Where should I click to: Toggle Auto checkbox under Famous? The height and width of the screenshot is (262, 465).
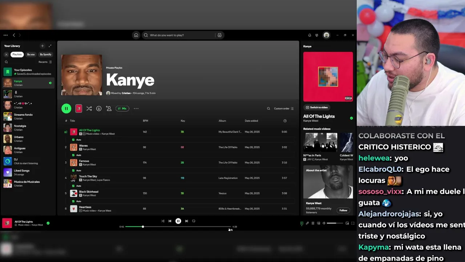(x=73, y=170)
